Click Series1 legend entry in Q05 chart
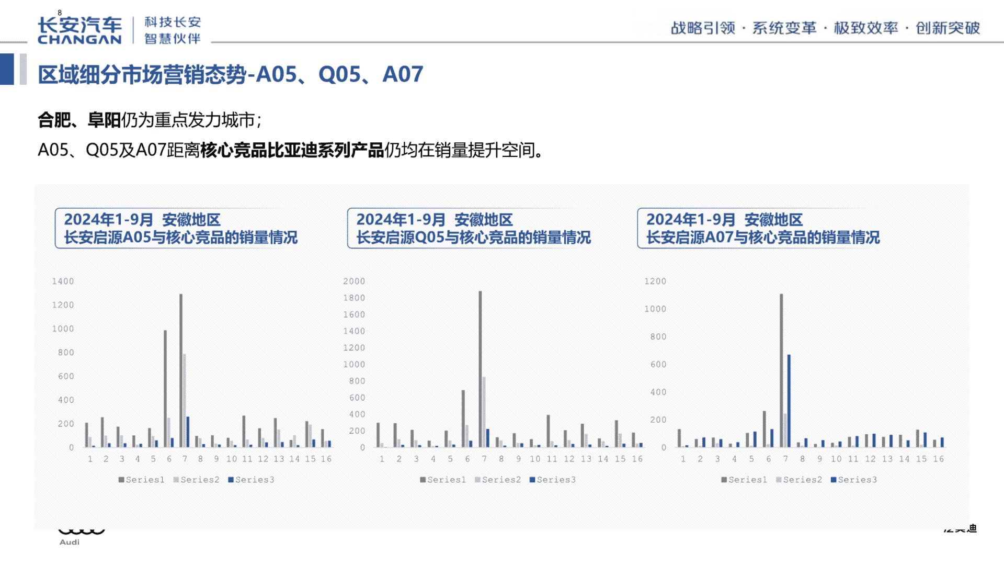 [x=443, y=480]
